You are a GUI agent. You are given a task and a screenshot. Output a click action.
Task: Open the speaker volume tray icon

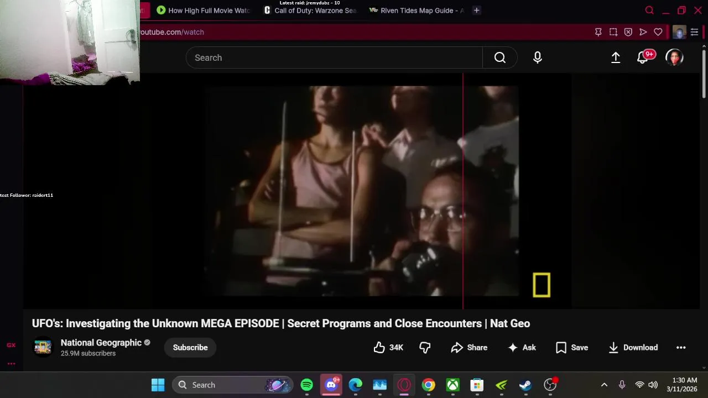click(653, 385)
